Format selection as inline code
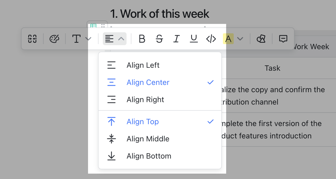 [211, 39]
